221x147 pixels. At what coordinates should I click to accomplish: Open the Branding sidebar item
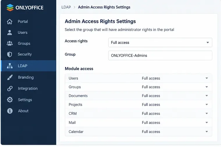[29, 77]
